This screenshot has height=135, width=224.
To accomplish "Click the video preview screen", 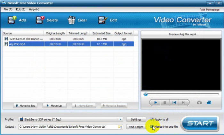I will click(181, 65).
